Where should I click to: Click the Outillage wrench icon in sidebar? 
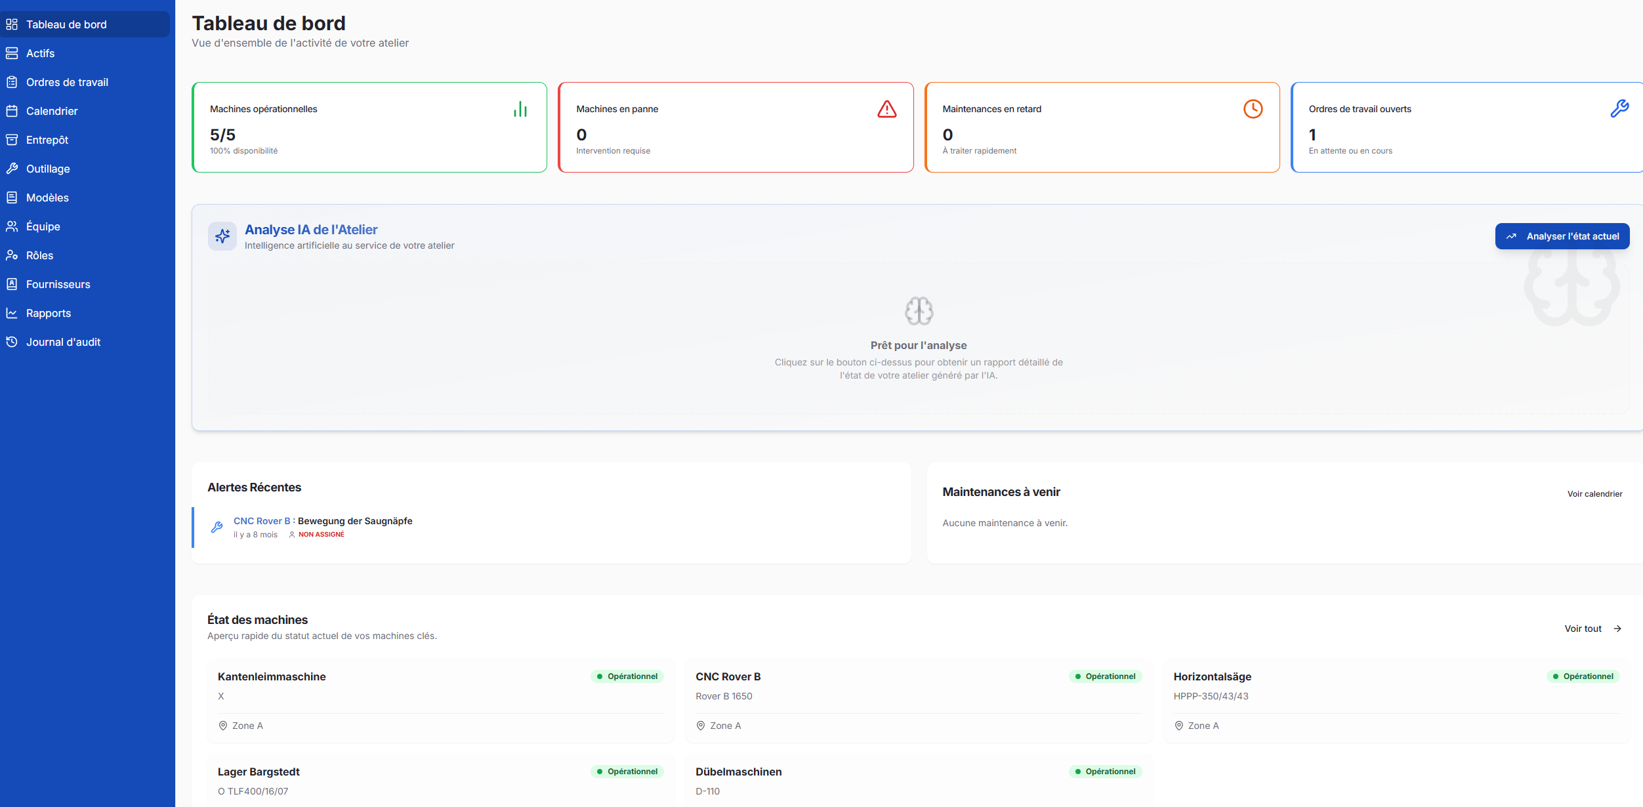pyautogui.click(x=12, y=169)
